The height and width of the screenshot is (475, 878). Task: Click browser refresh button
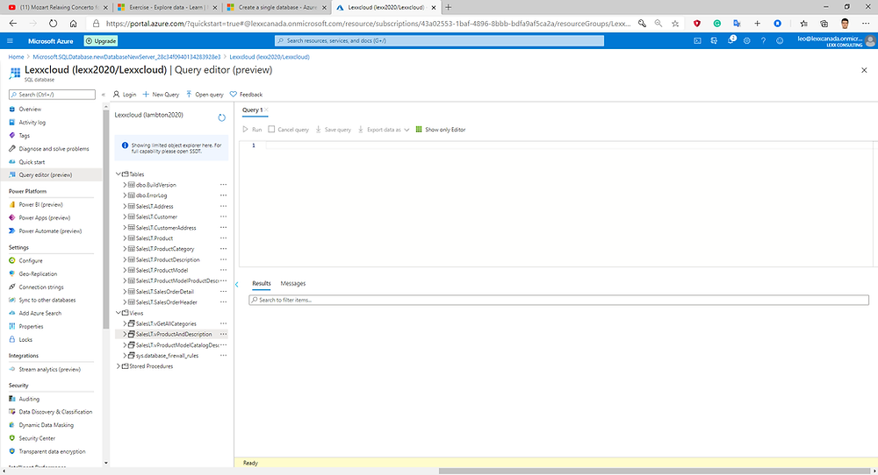tap(54, 24)
